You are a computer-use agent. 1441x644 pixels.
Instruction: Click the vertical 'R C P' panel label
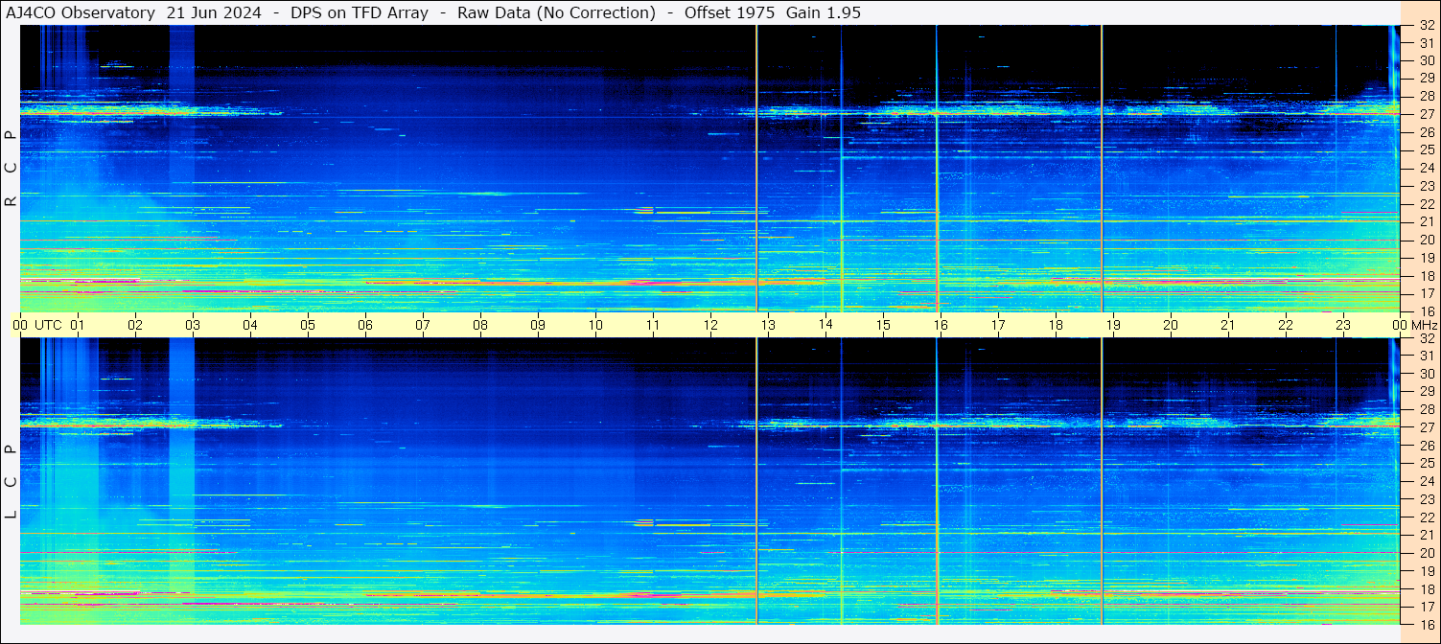[x=11, y=169]
